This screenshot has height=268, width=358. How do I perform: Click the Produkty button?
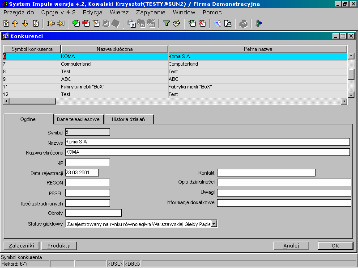click(59, 246)
